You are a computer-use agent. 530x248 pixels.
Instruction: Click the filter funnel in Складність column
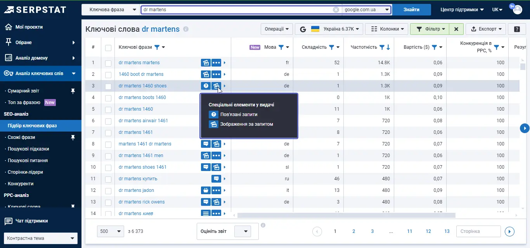(x=332, y=47)
